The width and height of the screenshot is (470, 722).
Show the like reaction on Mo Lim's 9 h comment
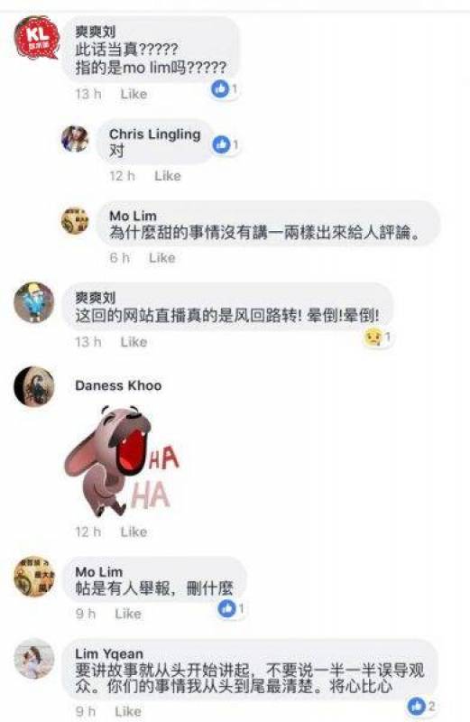point(231,608)
